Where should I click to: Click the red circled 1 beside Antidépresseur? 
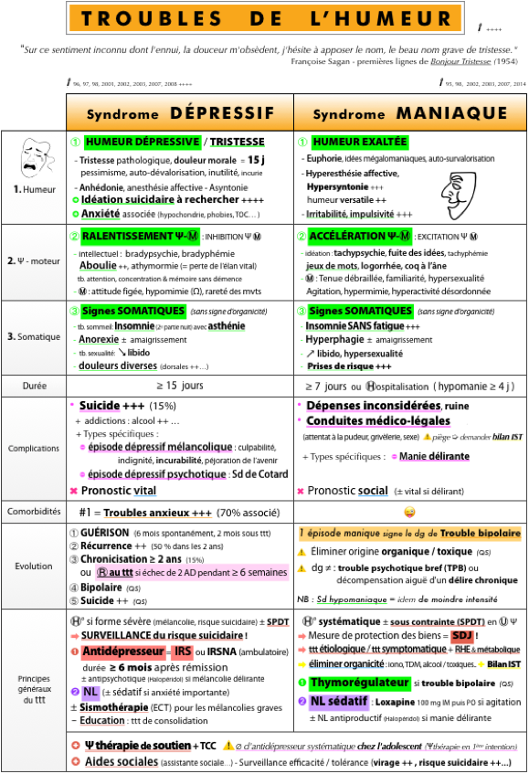point(75,652)
